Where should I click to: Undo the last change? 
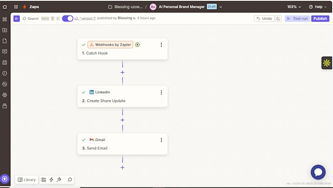[264, 19]
